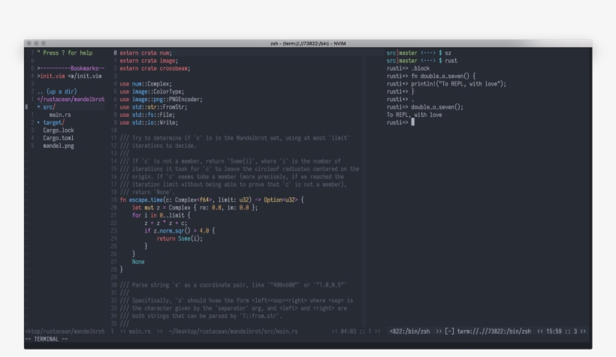Place cursor on 'extern crate image;' line
616x357 pixels.
click(149, 61)
